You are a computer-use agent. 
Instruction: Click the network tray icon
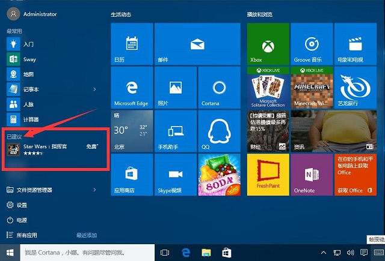pyautogui.click(x=337, y=253)
